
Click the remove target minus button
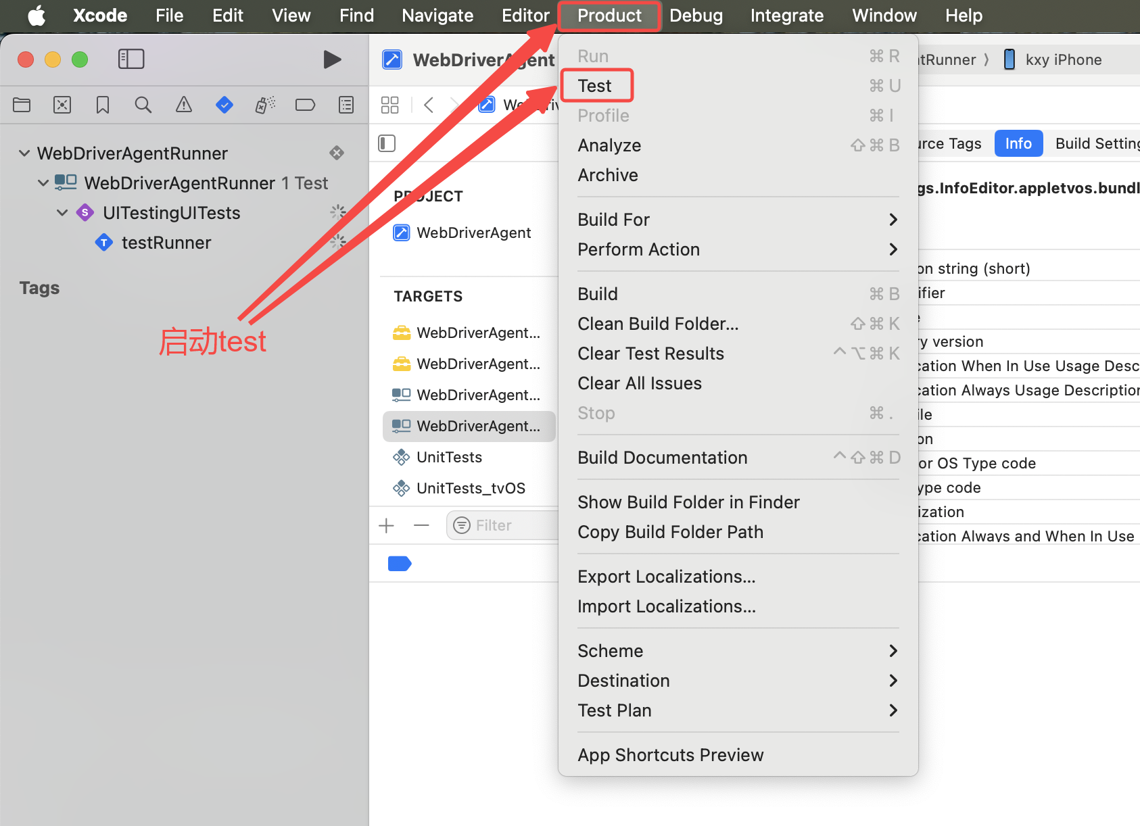coord(421,525)
